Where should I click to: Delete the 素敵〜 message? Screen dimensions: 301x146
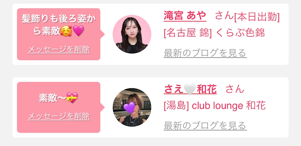pyautogui.click(x=59, y=117)
